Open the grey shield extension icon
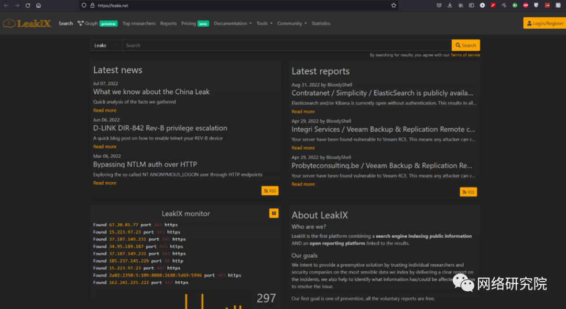566x309 pixels. (537, 5)
